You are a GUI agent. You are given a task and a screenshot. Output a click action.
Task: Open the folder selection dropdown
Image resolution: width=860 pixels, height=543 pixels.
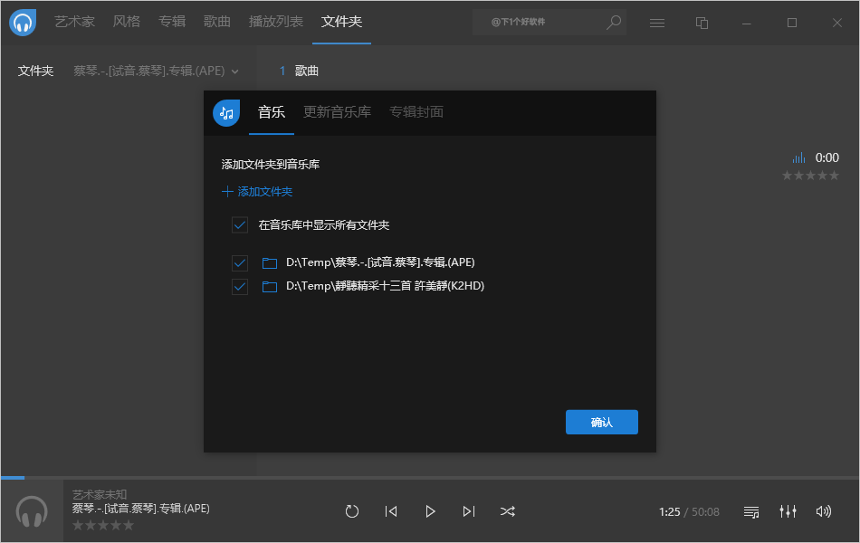tap(235, 70)
